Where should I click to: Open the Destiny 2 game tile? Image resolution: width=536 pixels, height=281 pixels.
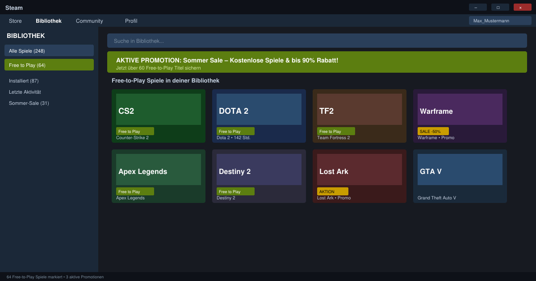pos(259,176)
